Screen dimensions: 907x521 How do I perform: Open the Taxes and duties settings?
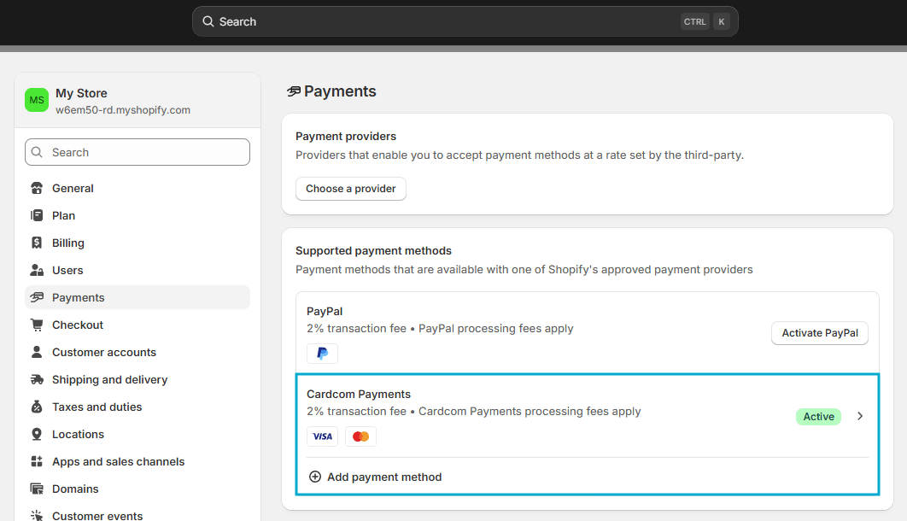[97, 407]
